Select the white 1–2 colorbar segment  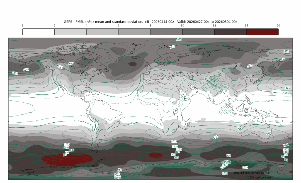(38, 32)
